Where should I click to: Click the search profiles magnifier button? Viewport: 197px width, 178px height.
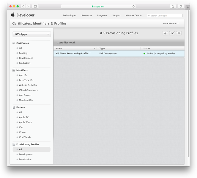(x=179, y=33)
